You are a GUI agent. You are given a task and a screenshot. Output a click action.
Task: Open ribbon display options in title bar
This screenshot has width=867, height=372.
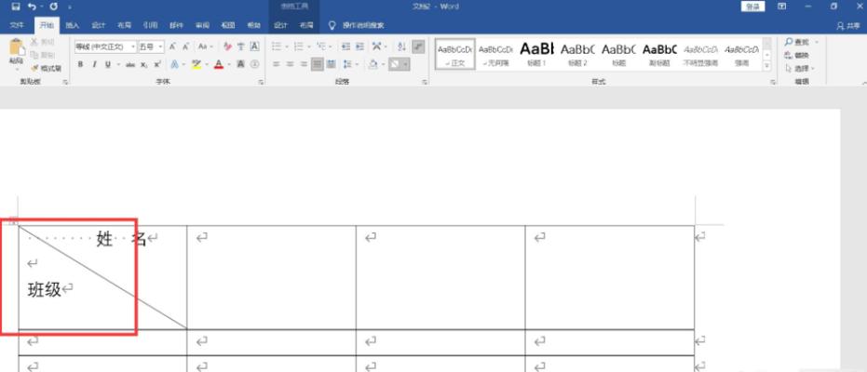[782, 7]
